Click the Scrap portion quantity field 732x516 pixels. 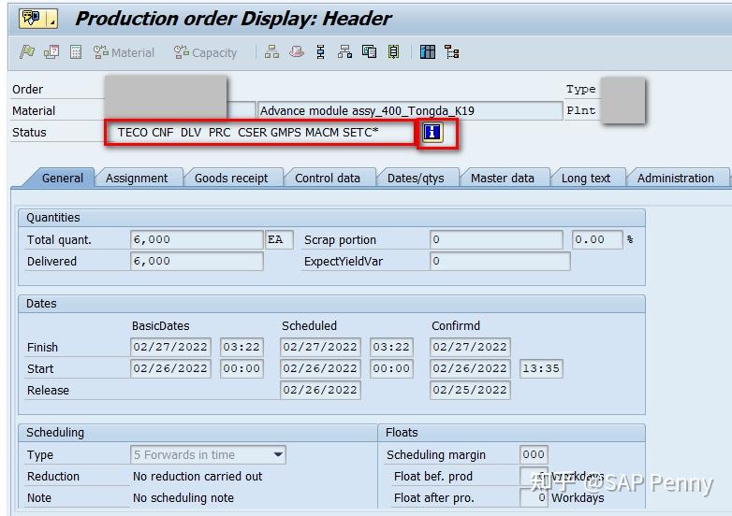pyautogui.click(x=496, y=239)
